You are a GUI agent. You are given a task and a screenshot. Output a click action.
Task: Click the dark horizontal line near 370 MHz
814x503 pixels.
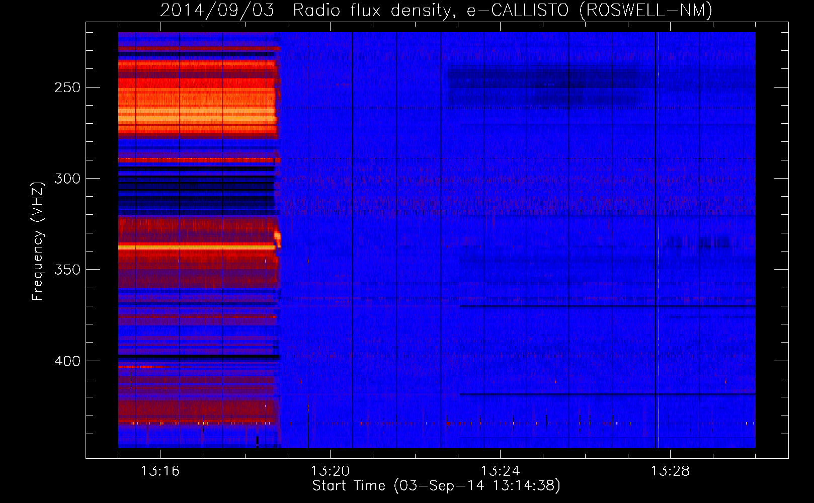[604, 306]
